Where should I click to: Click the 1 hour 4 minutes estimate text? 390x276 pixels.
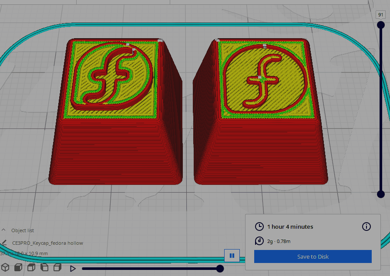pyautogui.click(x=290, y=227)
